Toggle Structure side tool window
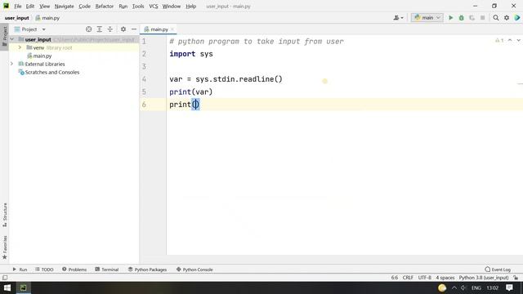This screenshot has width=523, height=294. pos(4,215)
